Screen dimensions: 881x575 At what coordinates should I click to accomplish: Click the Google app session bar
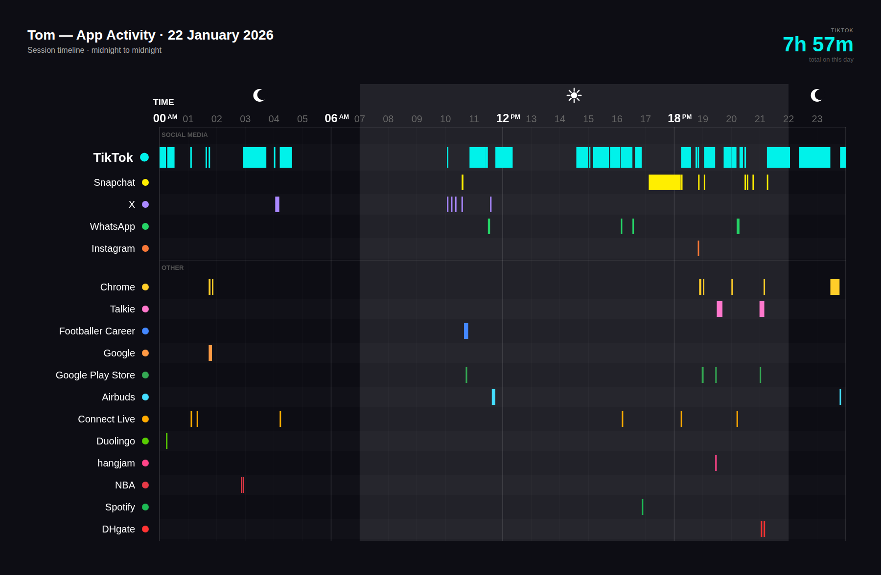point(210,353)
